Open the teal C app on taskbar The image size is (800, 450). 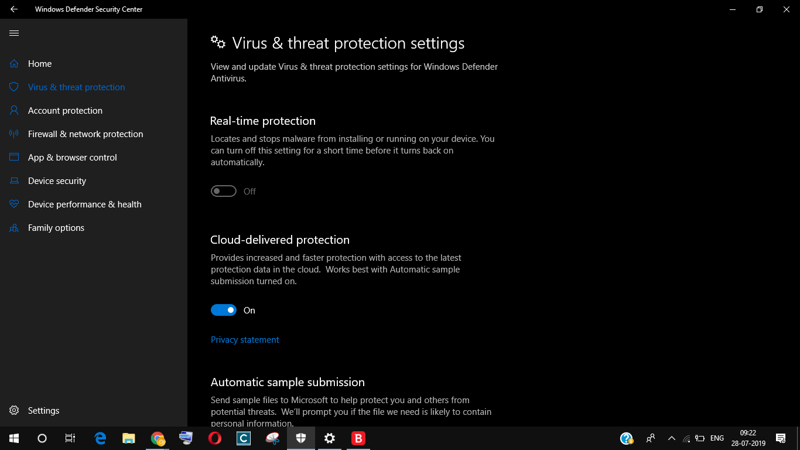[x=244, y=438]
